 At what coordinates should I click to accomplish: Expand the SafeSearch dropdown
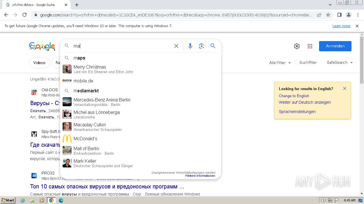pyautogui.click(x=340, y=62)
